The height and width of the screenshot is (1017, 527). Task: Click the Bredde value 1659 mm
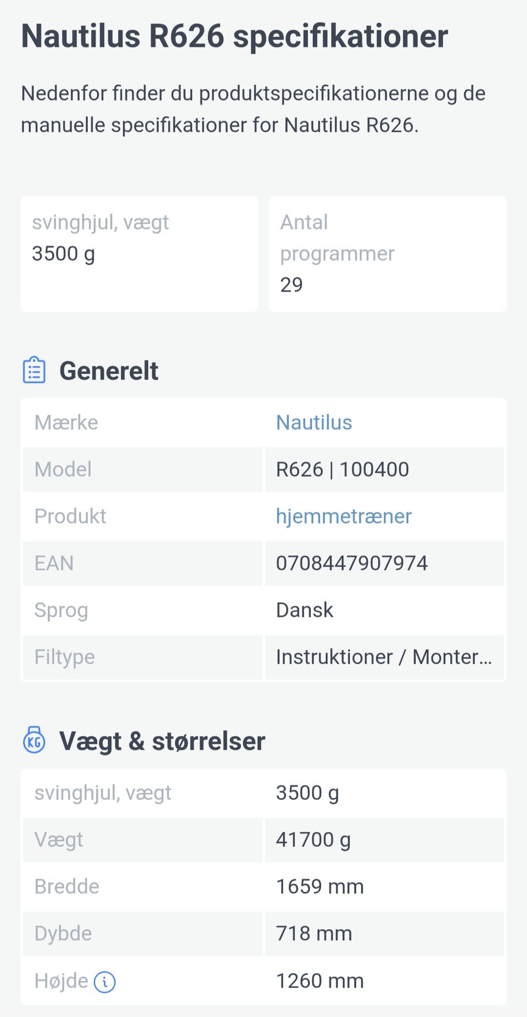point(320,887)
